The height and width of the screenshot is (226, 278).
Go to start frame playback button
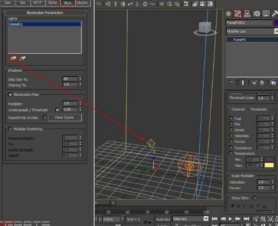tap(215, 219)
